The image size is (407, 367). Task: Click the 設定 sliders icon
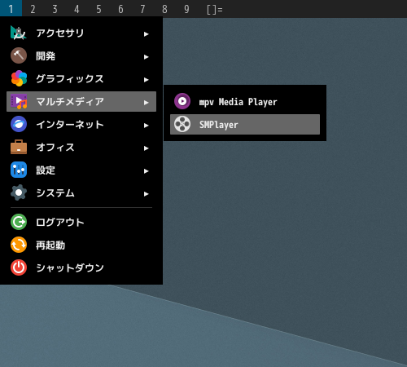(19, 170)
